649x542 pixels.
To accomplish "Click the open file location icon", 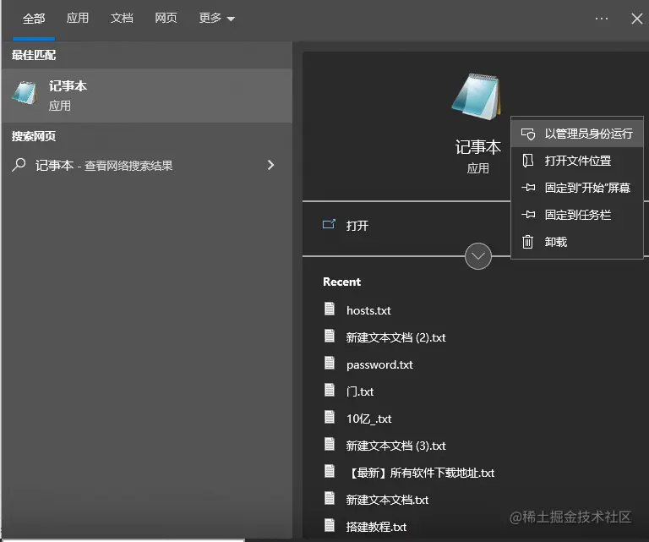I will 527,161.
